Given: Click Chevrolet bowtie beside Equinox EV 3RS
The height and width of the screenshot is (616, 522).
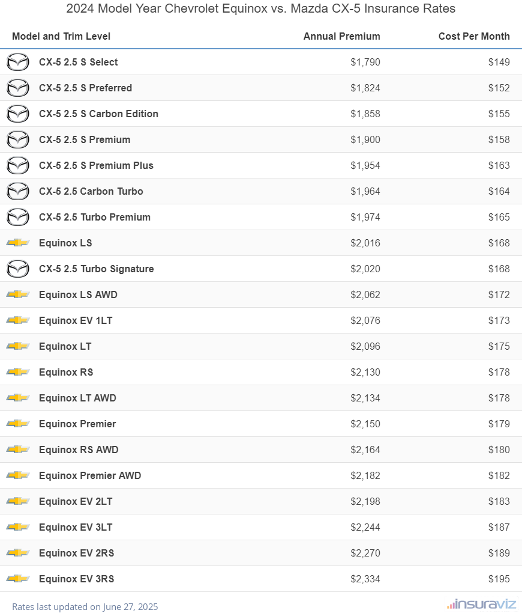Looking at the screenshot, I should tap(18, 579).
